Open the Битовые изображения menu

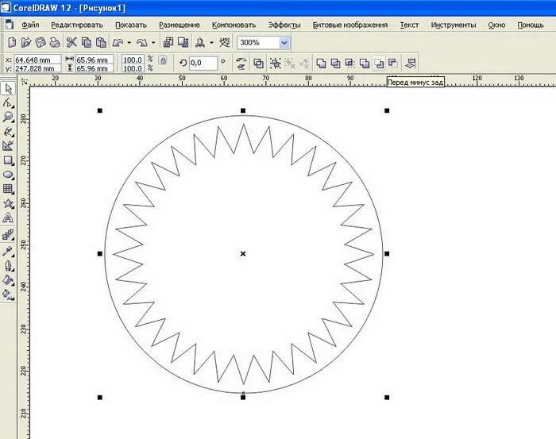tap(350, 25)
